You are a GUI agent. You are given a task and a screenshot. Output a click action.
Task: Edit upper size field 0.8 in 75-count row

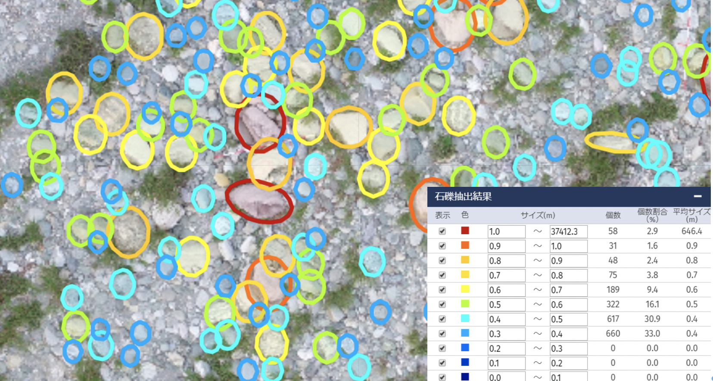(x=569, y=276)
